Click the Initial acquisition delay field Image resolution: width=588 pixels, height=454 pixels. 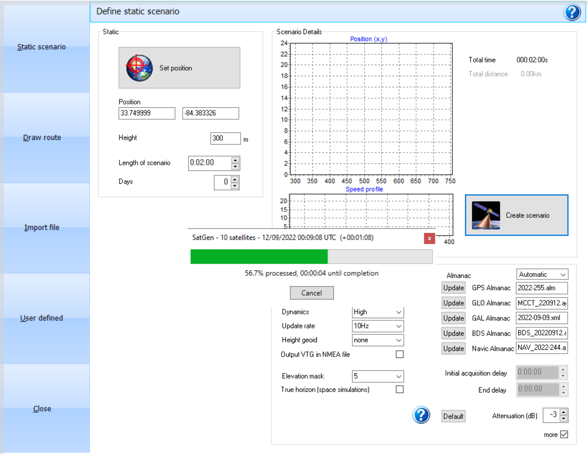(538, 372)
